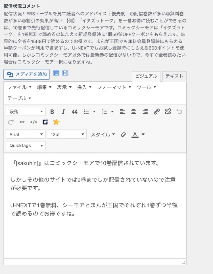Open the Arial font family dropdown
213x274 pixels.
tap(26, 135)
